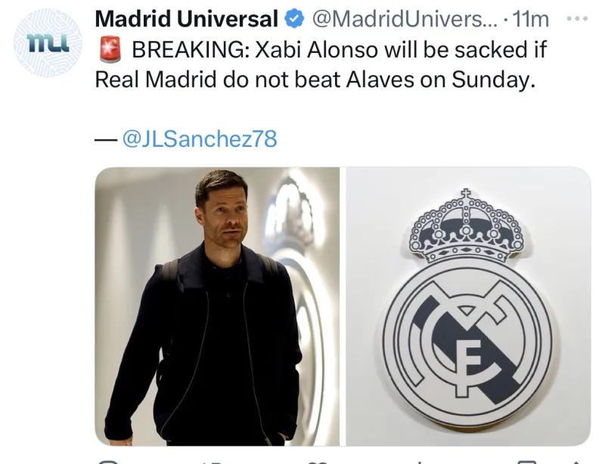
Task: Click the crown atop the Real Madrid crest
Action: [x=467, y=226]
